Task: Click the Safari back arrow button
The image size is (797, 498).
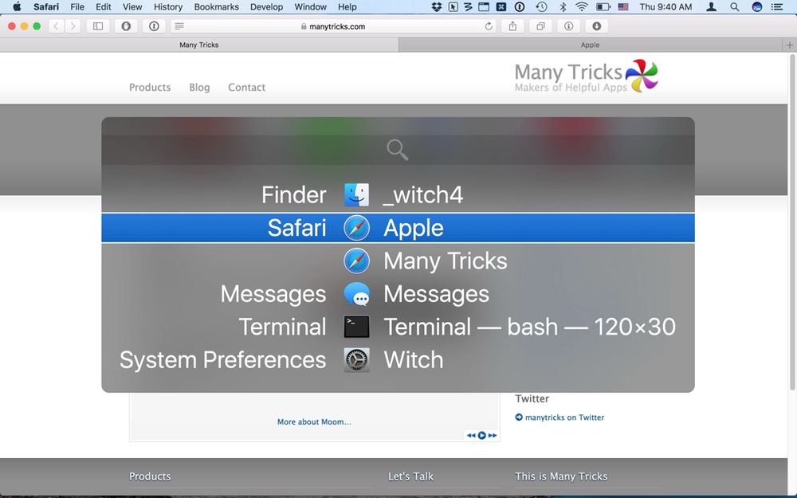Action: pos(56,26)
